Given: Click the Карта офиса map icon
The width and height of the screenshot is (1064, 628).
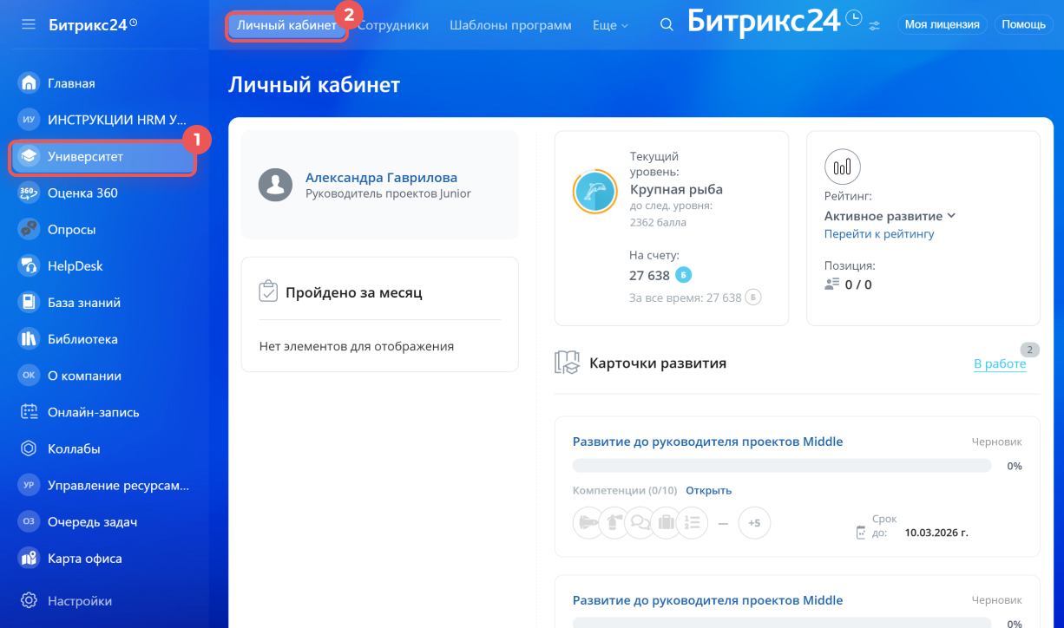Looking at the screenshot, I should 29,559.
